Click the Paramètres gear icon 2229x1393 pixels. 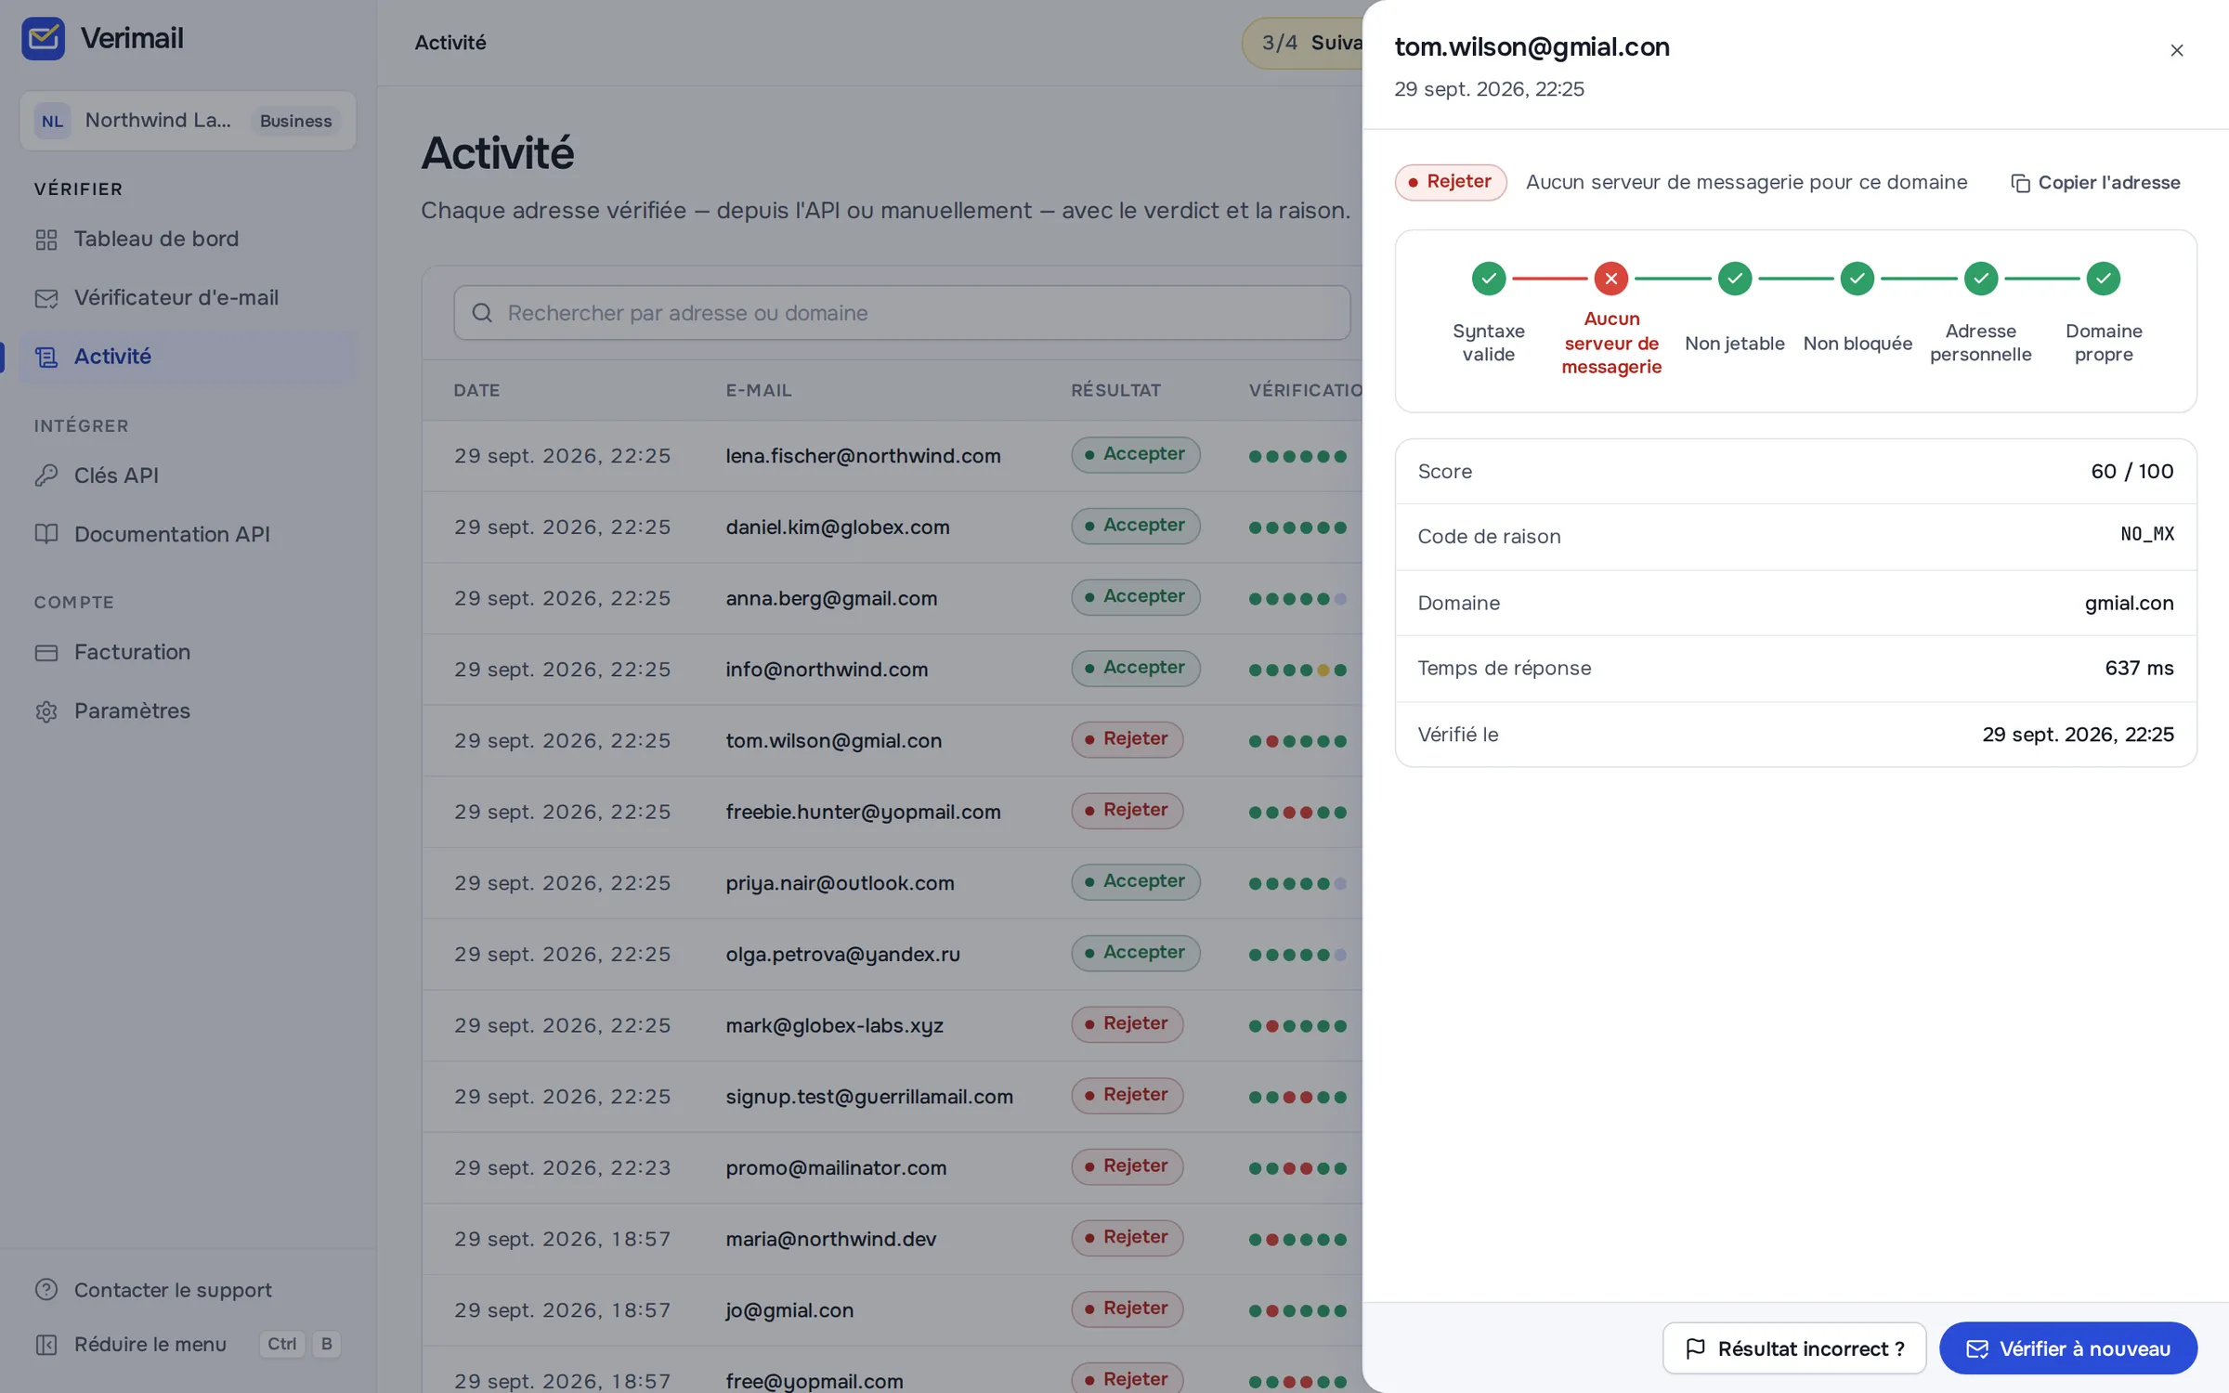[x=46, y=711]
